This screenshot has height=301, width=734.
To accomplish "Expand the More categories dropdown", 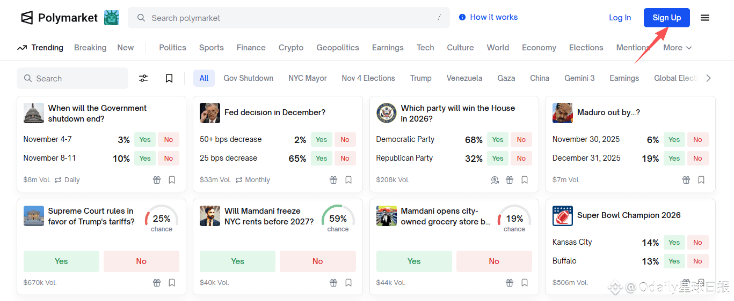I will click(x=677, y=48).
